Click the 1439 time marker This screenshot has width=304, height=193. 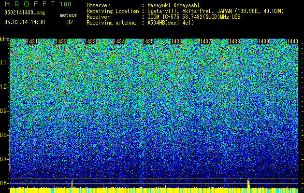264,41
